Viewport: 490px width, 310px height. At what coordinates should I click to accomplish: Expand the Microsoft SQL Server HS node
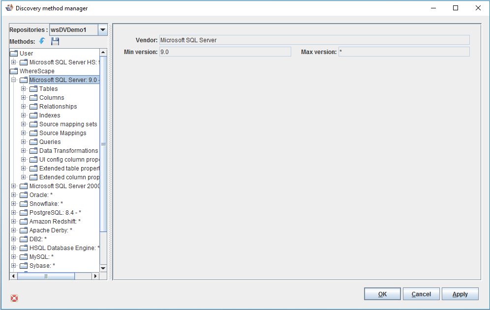[13, 62]
